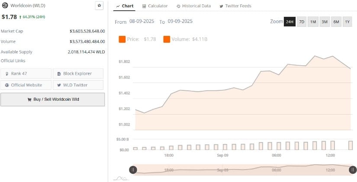Click the document icon beside Block Explorer
The width and height of the screenshot is (357, 182).
pyautogui.click(x=59, y=74)
